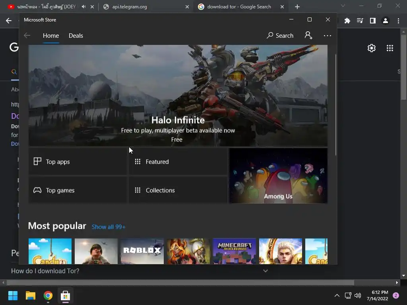Viewport: 407px width, 305px height.
Task: Select the Home tab in Store
Action: coord(51,35)
